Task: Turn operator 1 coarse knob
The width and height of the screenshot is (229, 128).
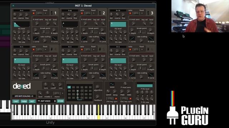Action: tap(21, 15)
